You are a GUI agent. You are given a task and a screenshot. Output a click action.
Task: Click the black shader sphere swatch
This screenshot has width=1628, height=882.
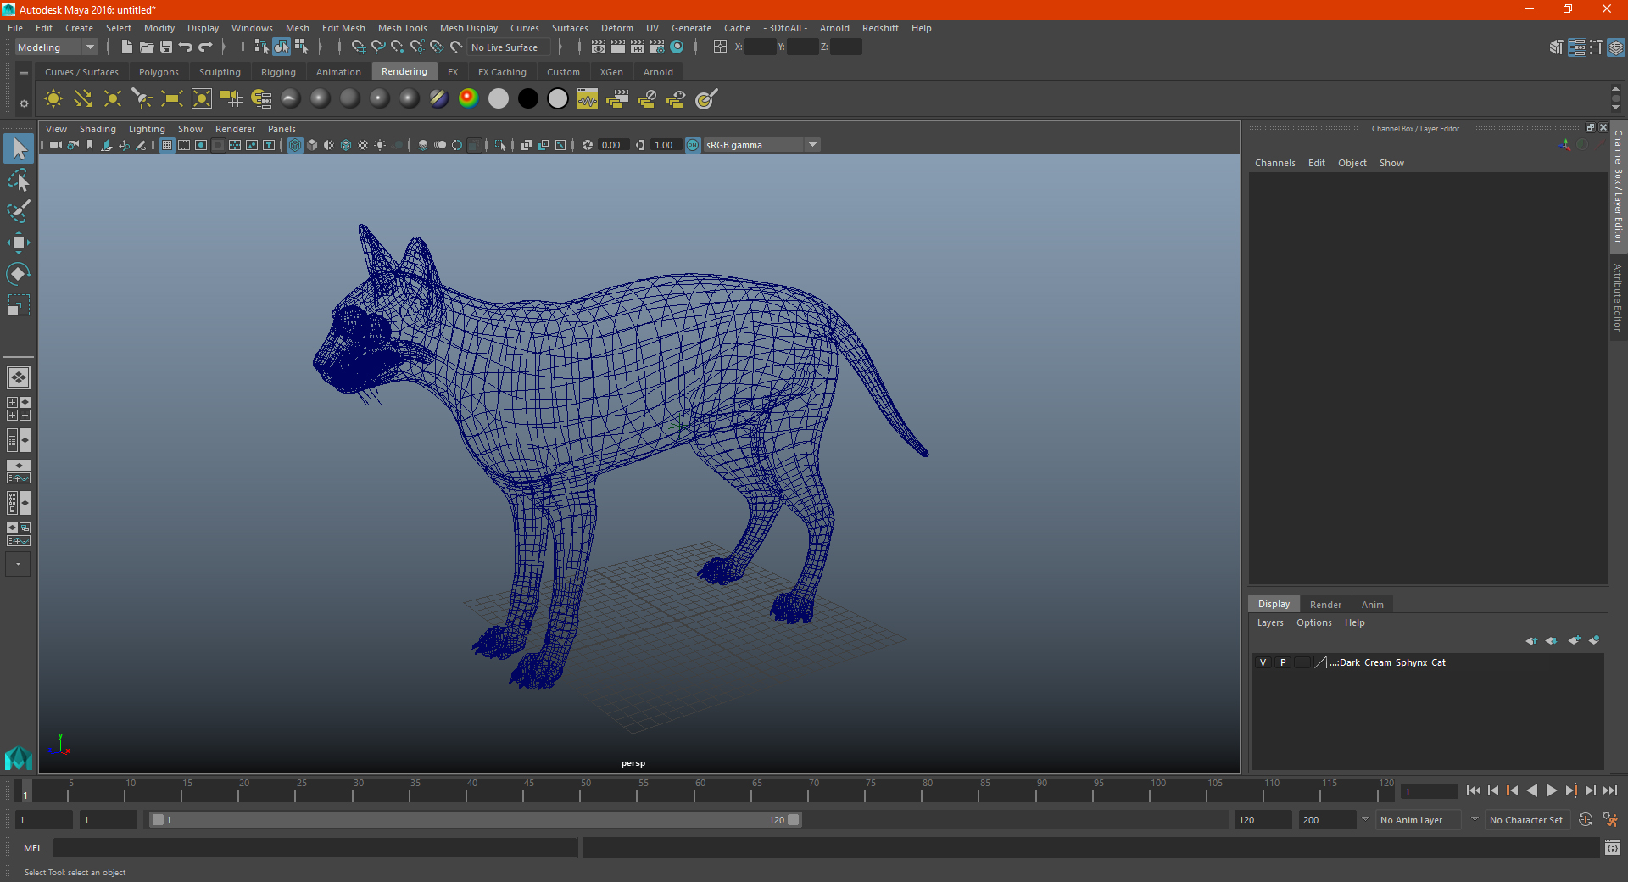coord(528,98)
